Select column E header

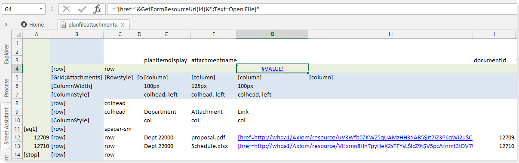click(x=166, y=34)
